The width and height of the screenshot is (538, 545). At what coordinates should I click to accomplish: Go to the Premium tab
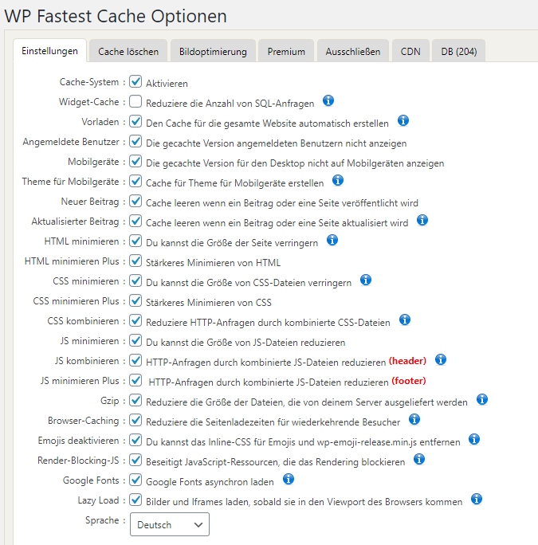click(x=286, y=52)
